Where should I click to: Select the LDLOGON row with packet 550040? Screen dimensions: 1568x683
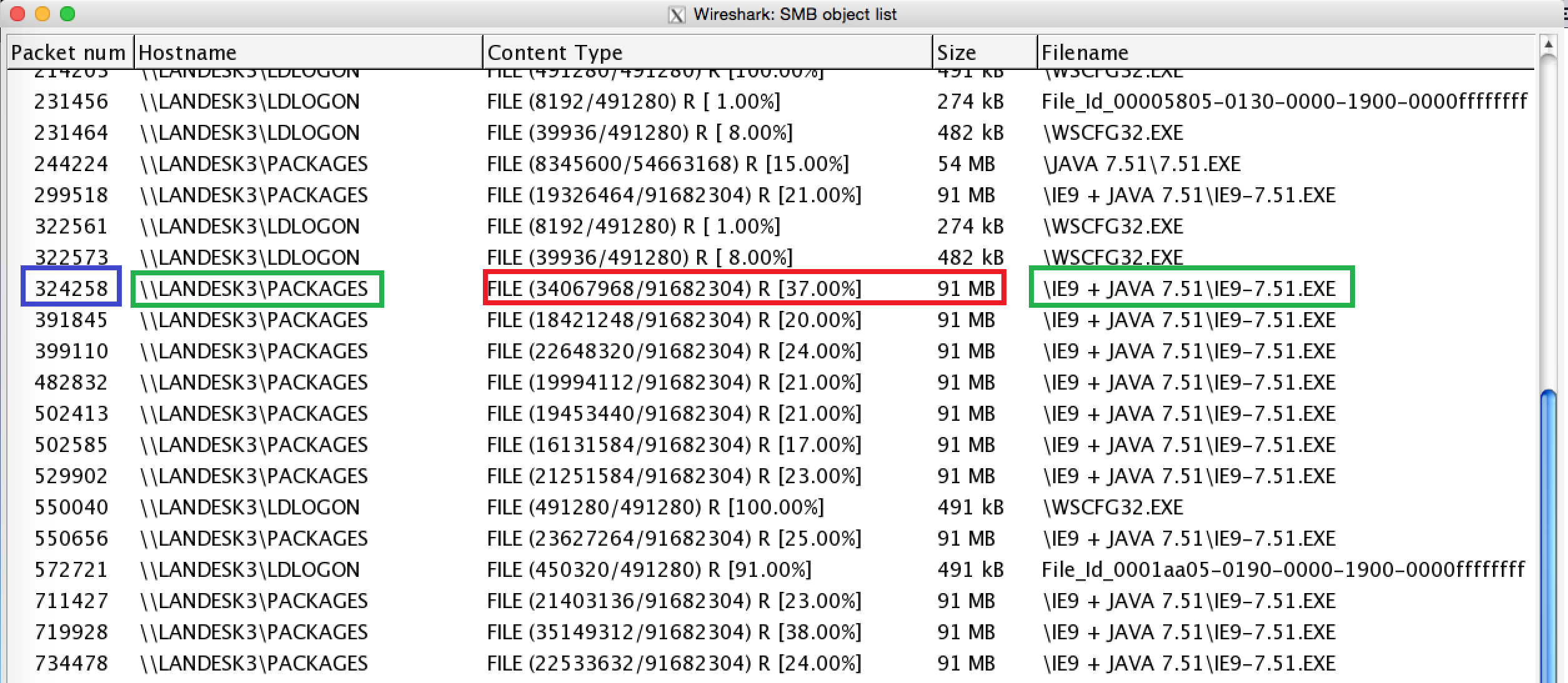(x=71, y=507)
